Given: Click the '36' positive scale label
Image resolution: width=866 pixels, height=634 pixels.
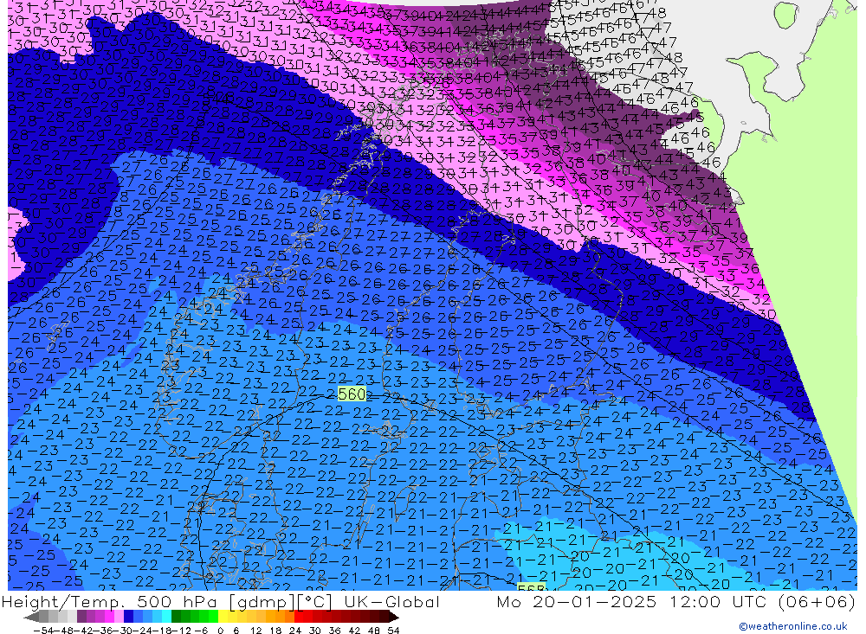Looking at the screenshot, I should [334, 631].
